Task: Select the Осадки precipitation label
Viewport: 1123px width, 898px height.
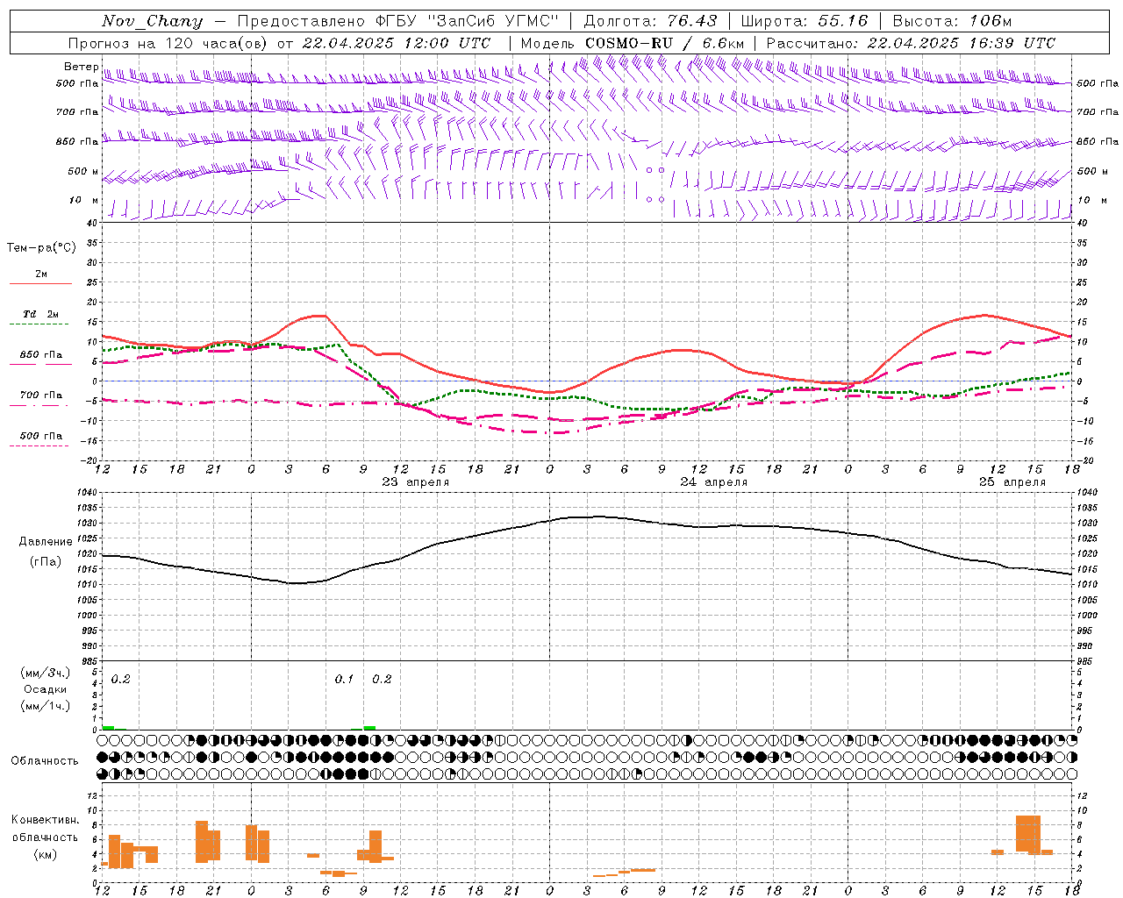Action: pos(46,689)
